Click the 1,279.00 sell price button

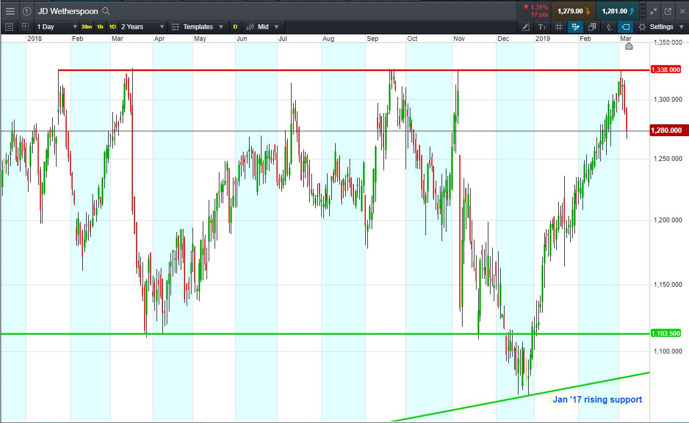tap(573, 11)
